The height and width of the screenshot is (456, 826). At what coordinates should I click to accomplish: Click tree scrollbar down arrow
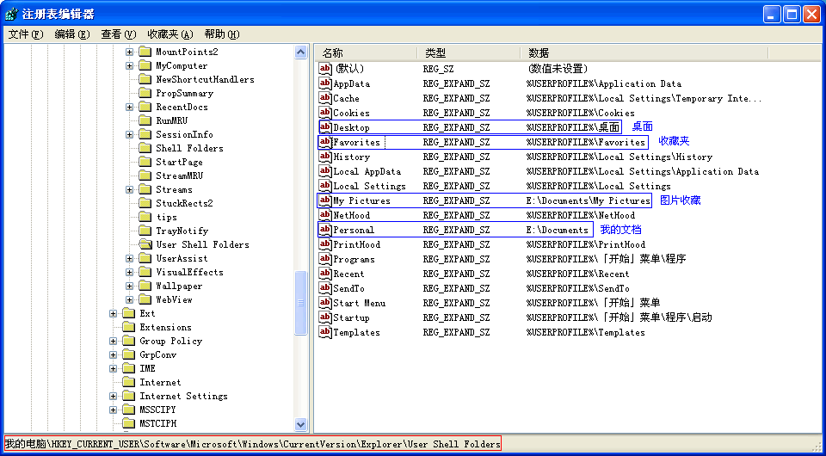click(x=301, y=424)
